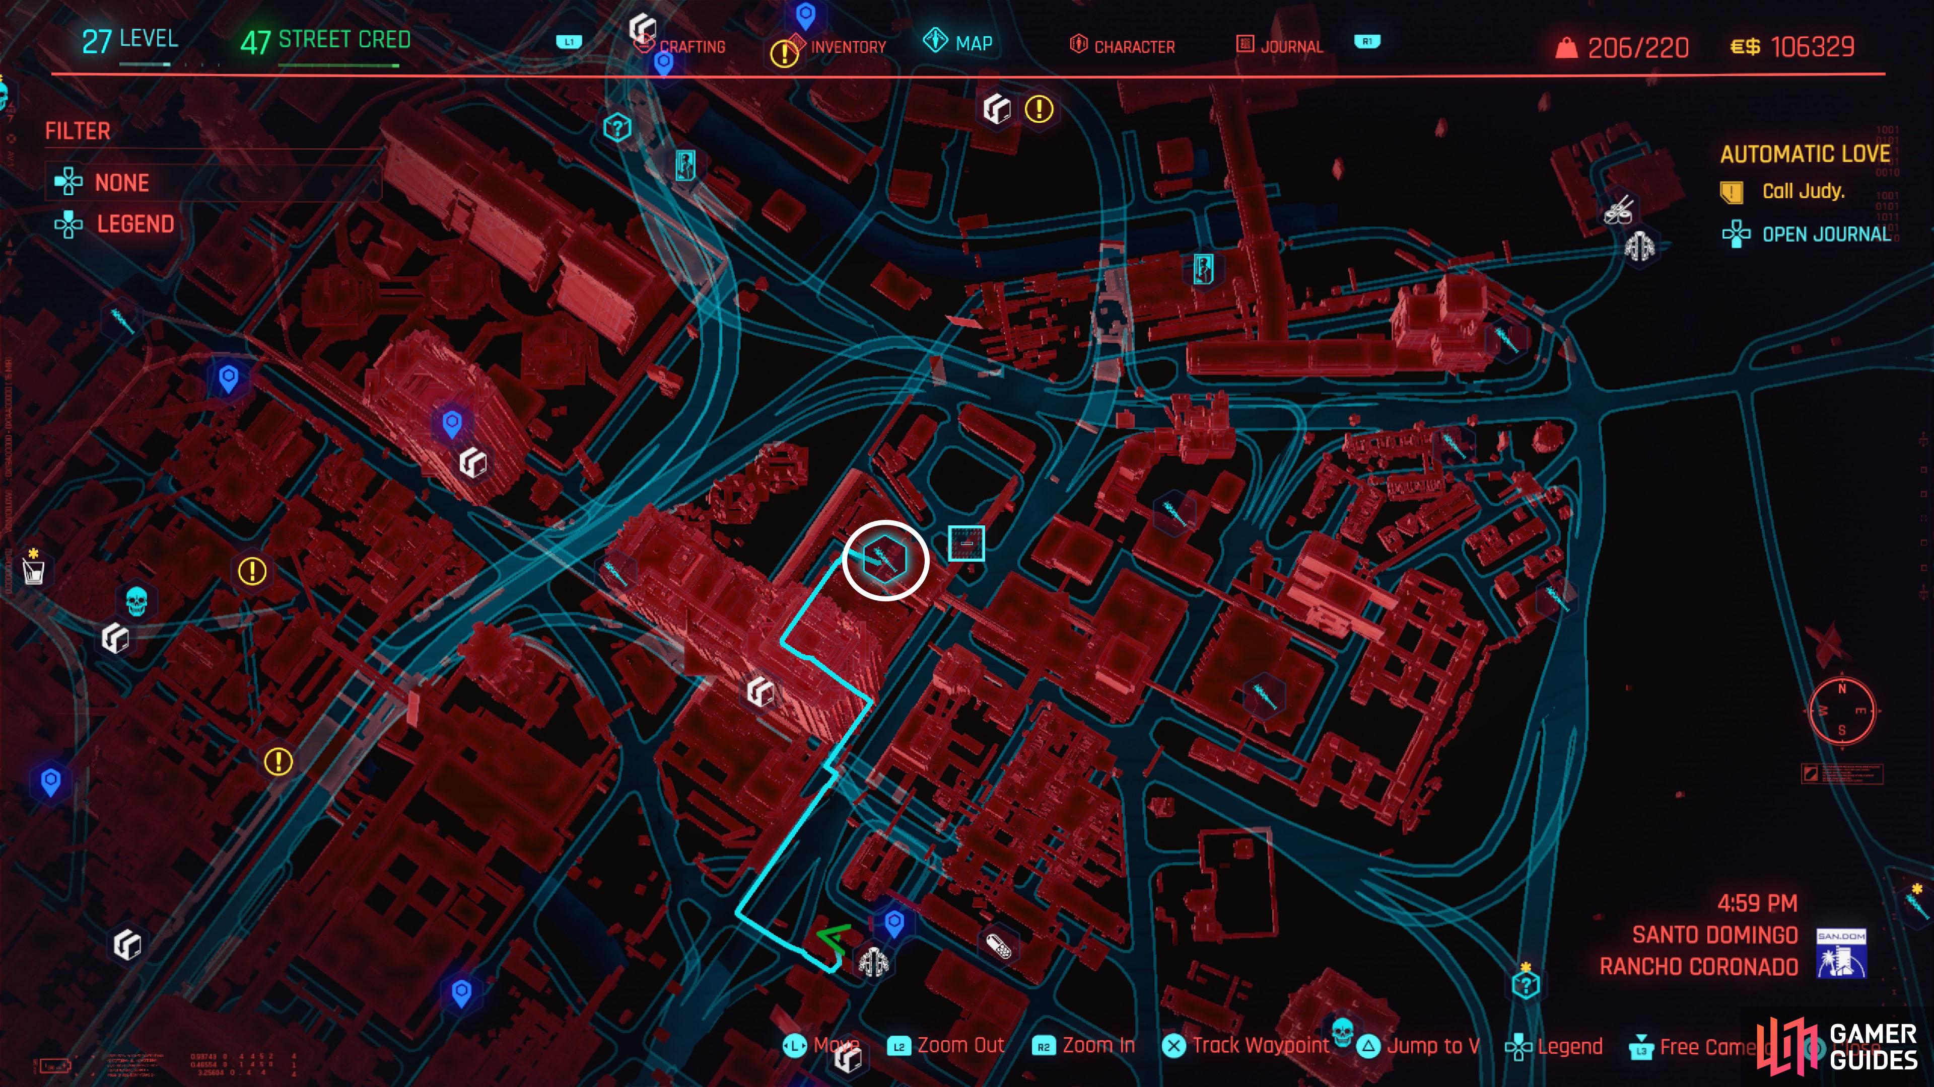Select the bottom-left white cube icon
Screen dimensions: 1934x1087
click(127, 945)
